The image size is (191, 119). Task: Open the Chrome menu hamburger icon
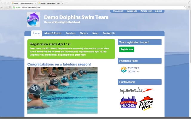(x=189, y=7)
